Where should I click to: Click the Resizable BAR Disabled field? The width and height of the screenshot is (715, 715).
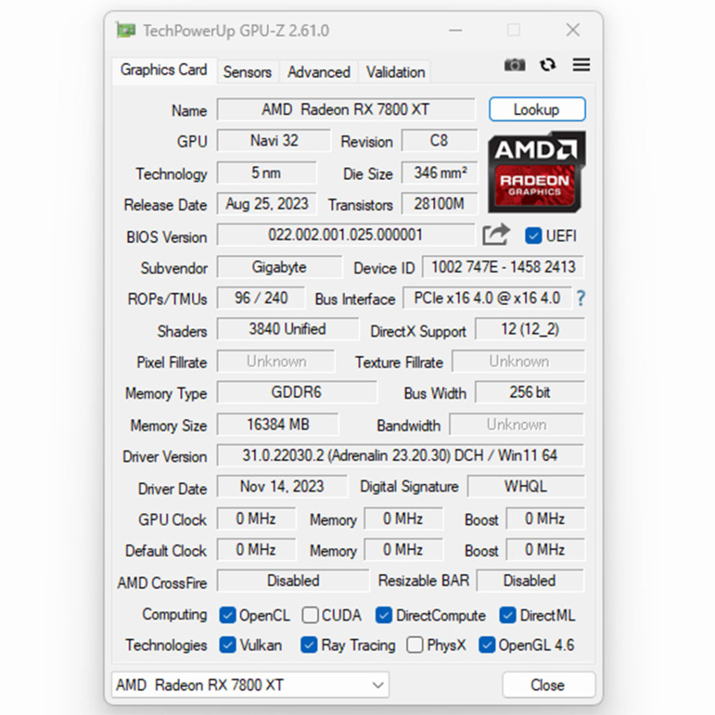[x=530, y=581]
